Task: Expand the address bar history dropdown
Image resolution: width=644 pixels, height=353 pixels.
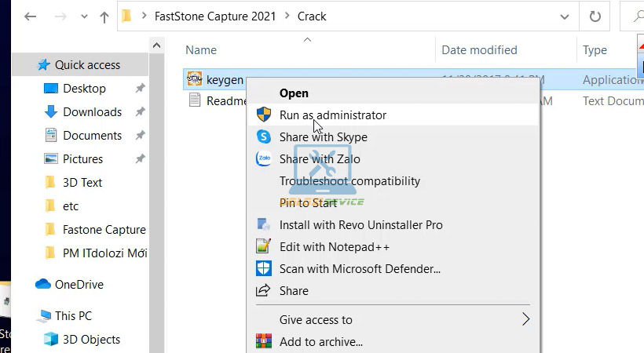Action: pyautogui.click(x=565, y=16)
